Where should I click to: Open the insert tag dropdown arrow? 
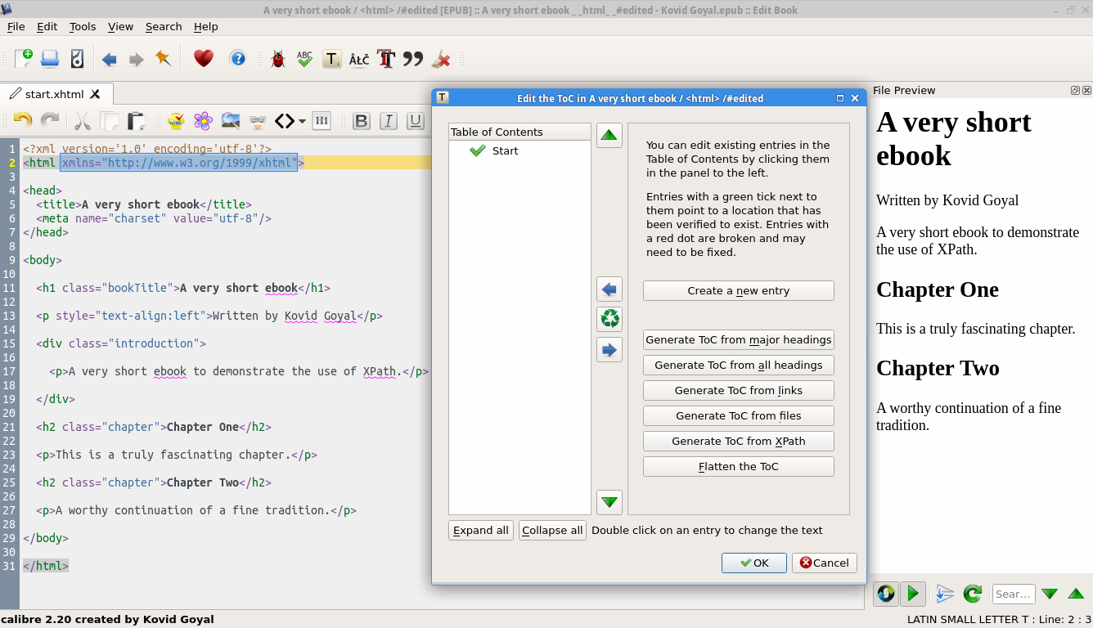tap(303, 121)
